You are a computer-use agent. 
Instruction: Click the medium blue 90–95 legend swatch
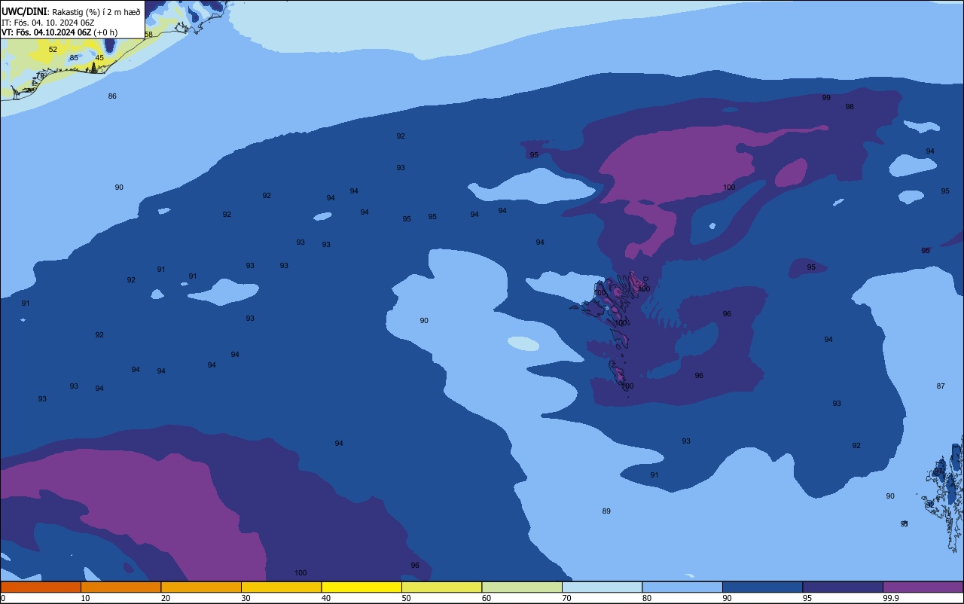(762, 587)
